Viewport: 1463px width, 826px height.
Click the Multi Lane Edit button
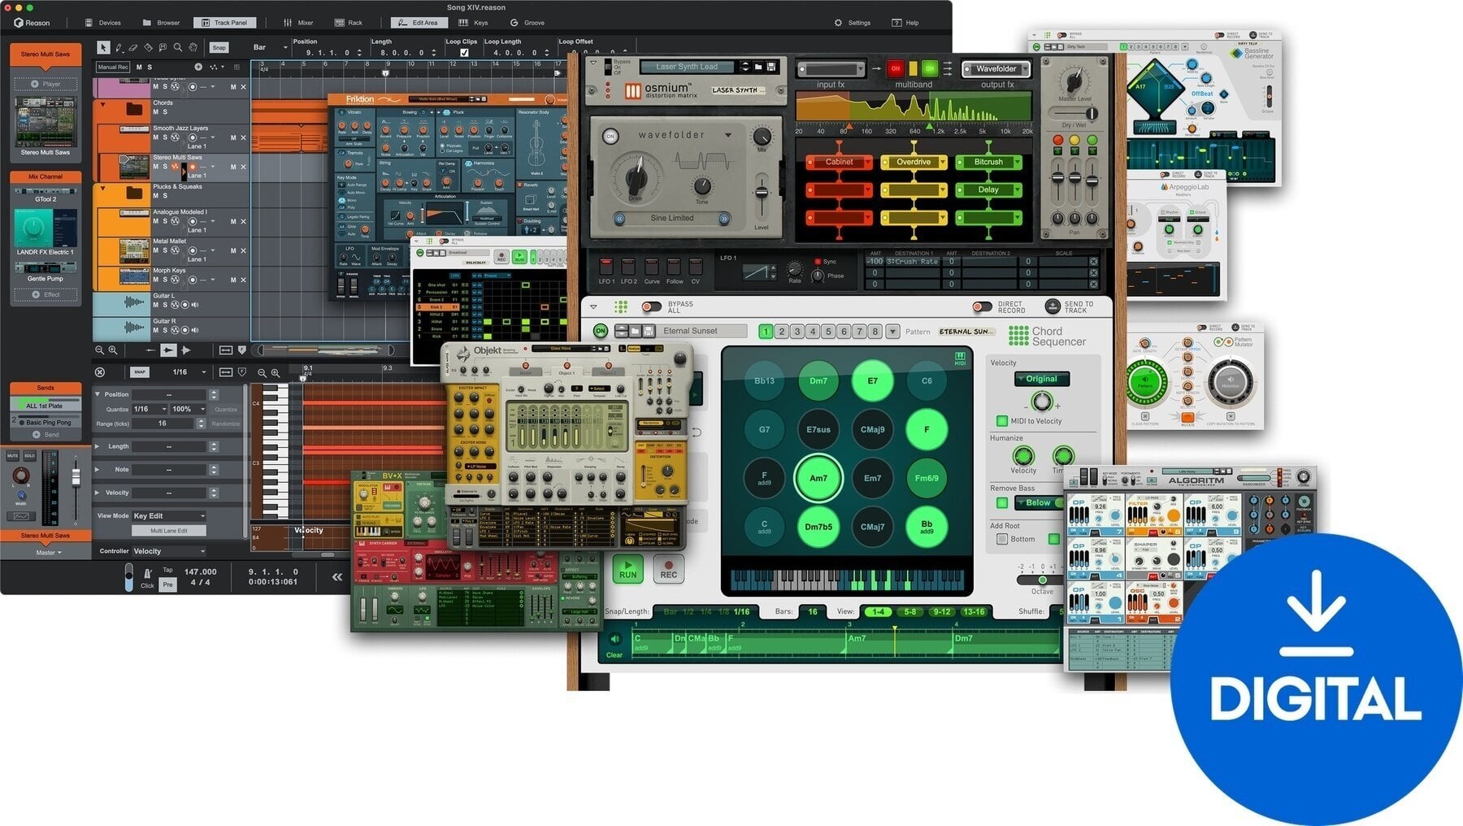[x=168, y=531]
